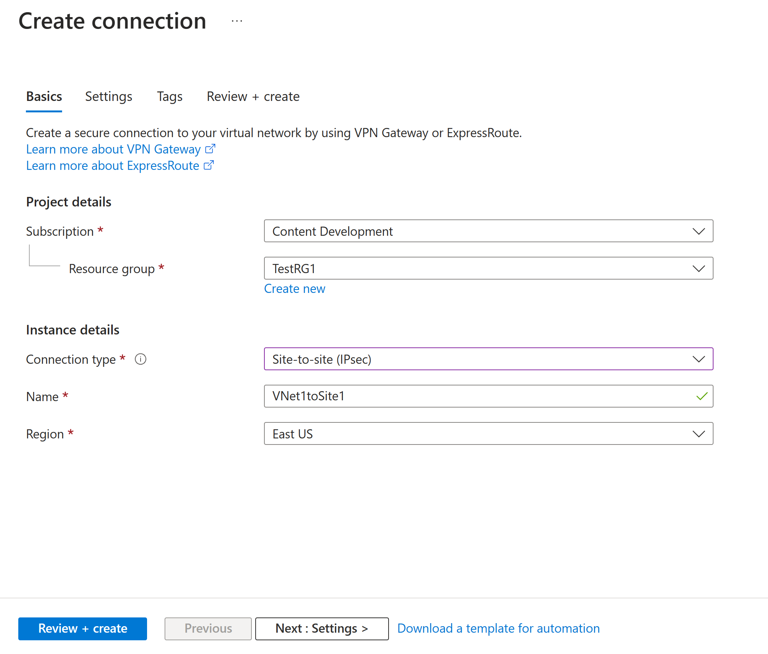
Task: Open the ellipsis menu beside Create connection
Action: (237, 21)
